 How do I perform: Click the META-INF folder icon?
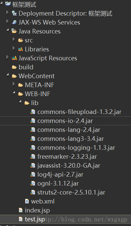coord(21,85)
